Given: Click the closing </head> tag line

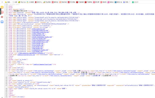Looking at the screenshot, I should click(x=11, y=56).
